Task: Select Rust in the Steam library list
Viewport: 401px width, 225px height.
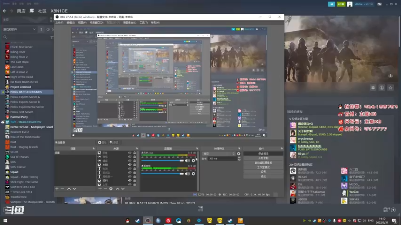Action: 13,142
